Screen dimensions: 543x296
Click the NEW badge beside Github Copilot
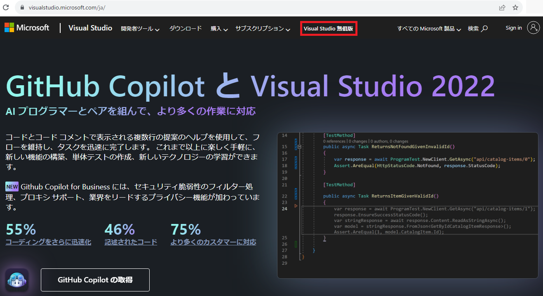(x=12, y=186)
